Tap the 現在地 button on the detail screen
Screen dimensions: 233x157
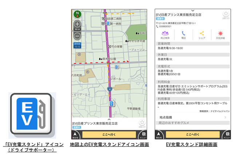[x=159, y=135]
